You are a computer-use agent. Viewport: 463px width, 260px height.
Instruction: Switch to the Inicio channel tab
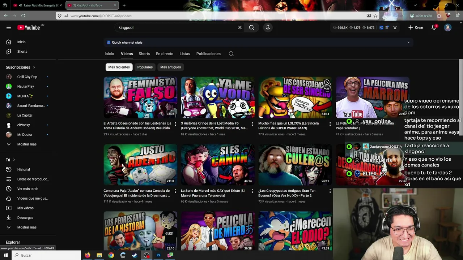[x=109, y=54]
